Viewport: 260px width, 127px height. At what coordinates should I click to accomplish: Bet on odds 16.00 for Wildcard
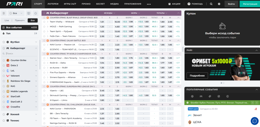(x=117, y=22)
